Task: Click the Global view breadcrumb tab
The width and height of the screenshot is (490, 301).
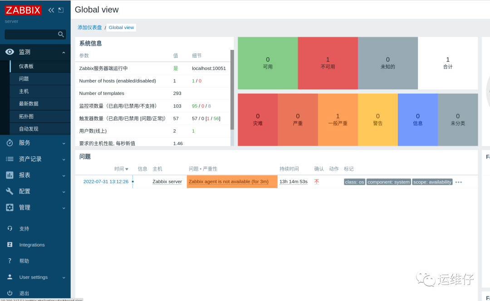Action: pyautogui.click(x=121, y=28)
